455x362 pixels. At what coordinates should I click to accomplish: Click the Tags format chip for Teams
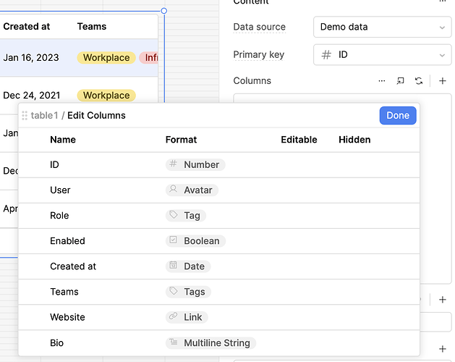coord(188,292)
